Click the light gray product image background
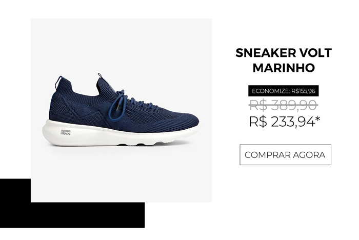359x240 pixels. 121,46
